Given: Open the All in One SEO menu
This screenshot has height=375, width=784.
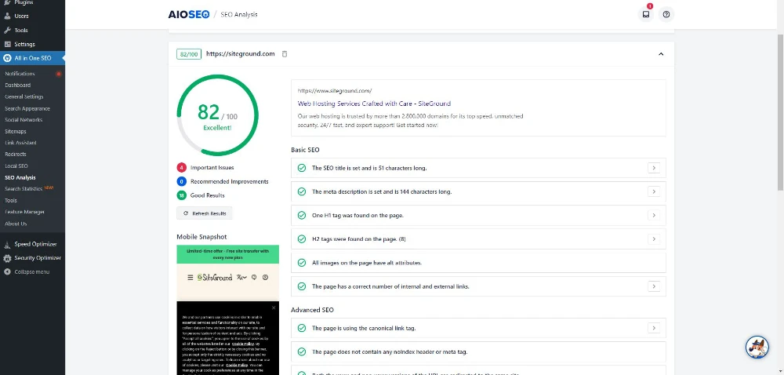Looking at the screenshot, I should [x=32, y=58].
